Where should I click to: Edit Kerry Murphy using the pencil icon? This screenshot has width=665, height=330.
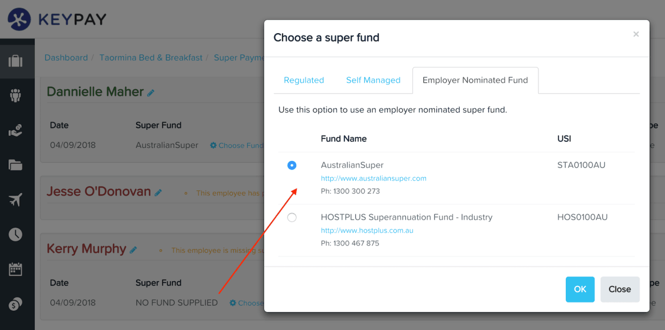[x=134, y=249]
